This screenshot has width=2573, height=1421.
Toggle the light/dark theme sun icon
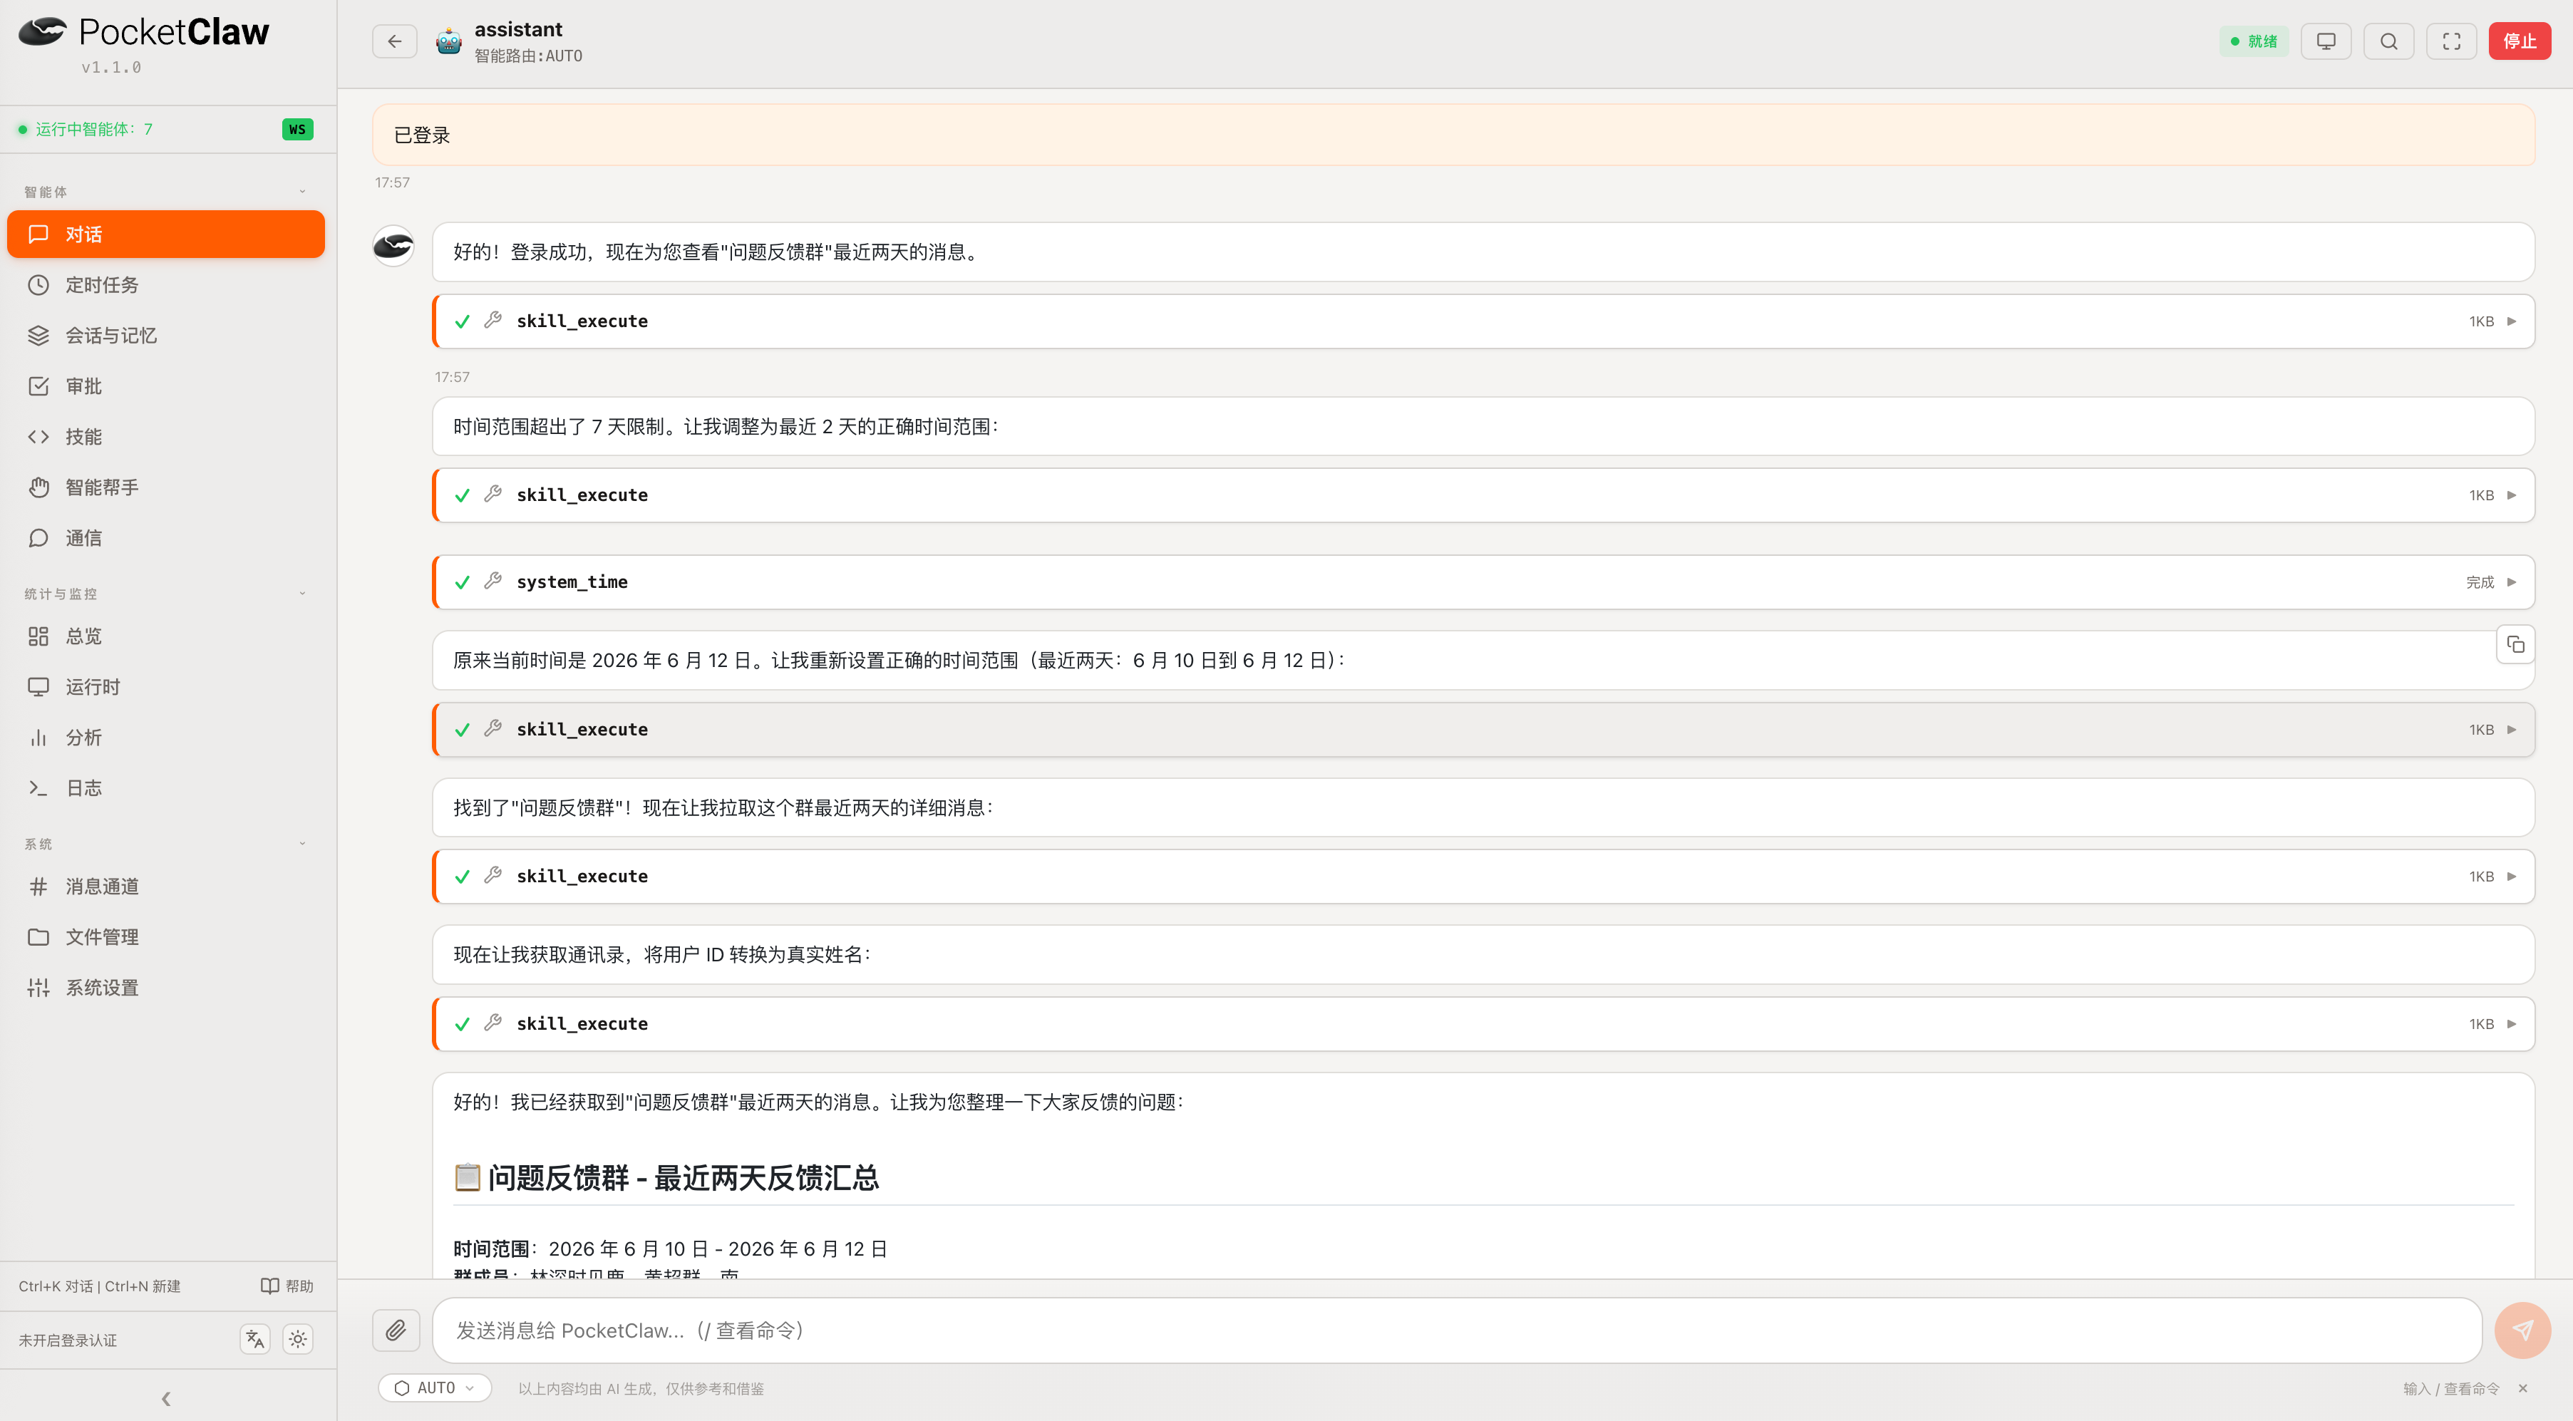[298, 1339]
